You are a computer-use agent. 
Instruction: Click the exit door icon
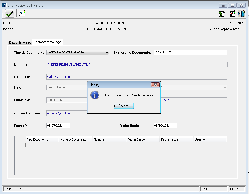tap(241, 14)
